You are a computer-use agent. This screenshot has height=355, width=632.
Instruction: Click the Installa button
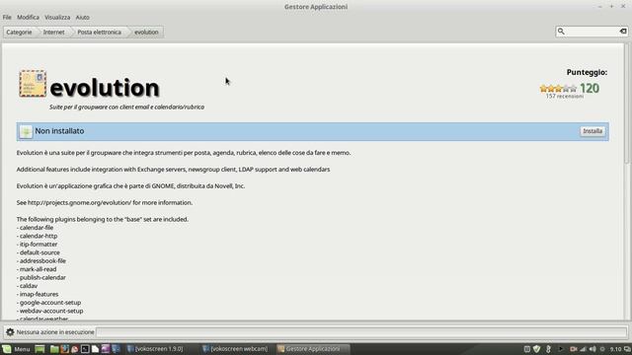(592, 131)
